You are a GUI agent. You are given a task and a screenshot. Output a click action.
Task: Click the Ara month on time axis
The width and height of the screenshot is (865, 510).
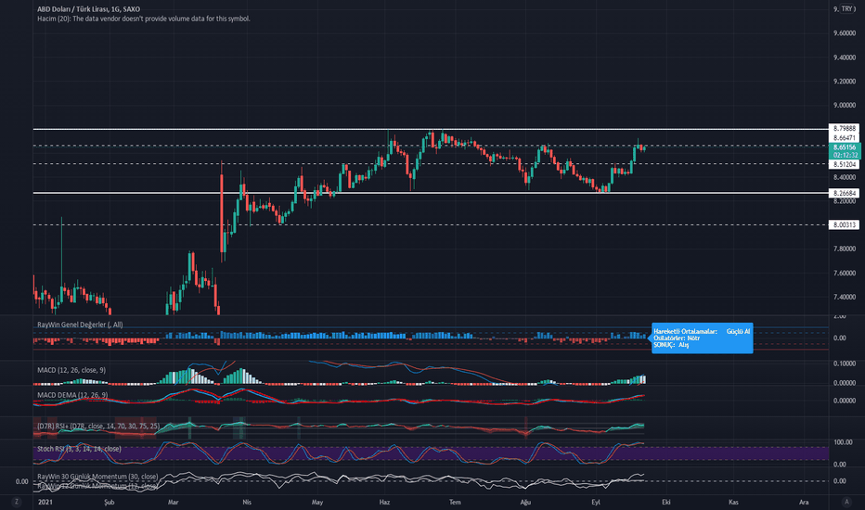point(804,503)
